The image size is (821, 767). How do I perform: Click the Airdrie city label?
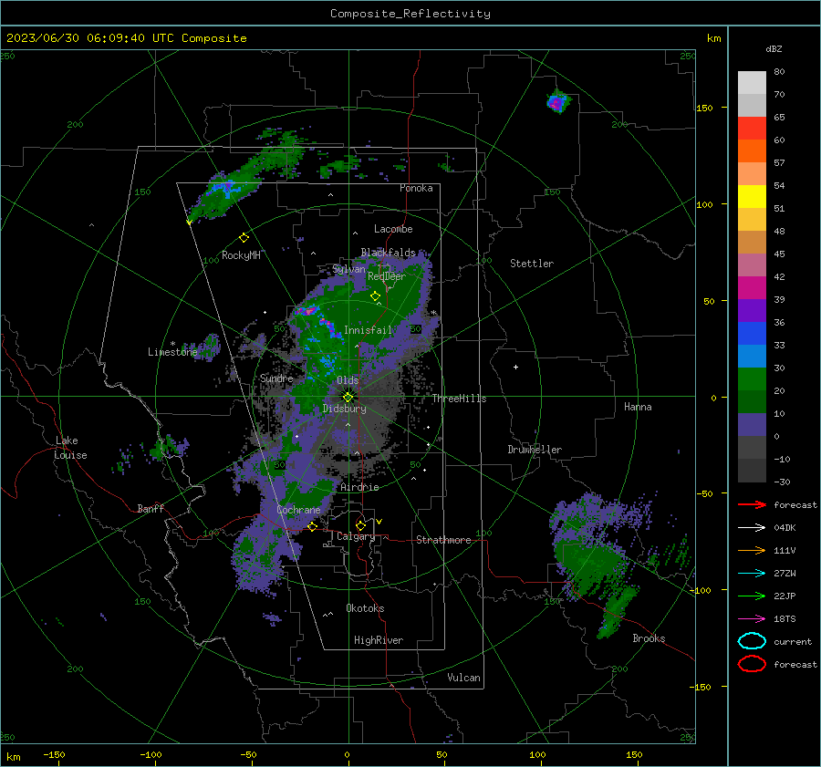(359, 487)
